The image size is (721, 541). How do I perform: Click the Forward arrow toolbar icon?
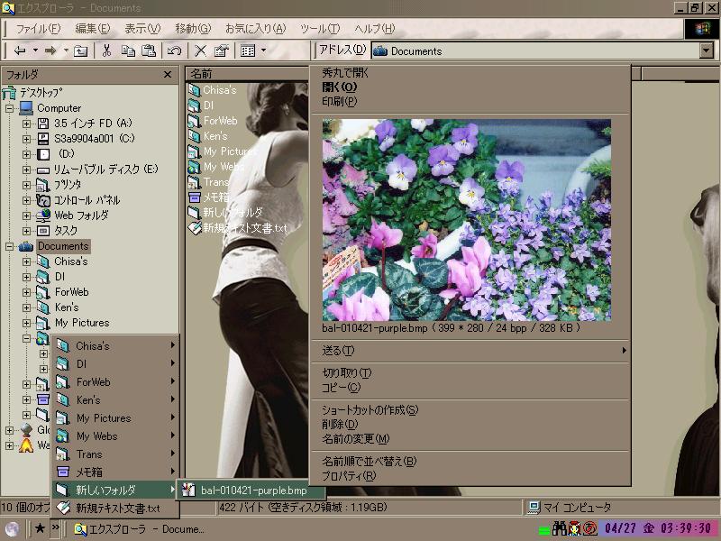[x=50, y=50]
